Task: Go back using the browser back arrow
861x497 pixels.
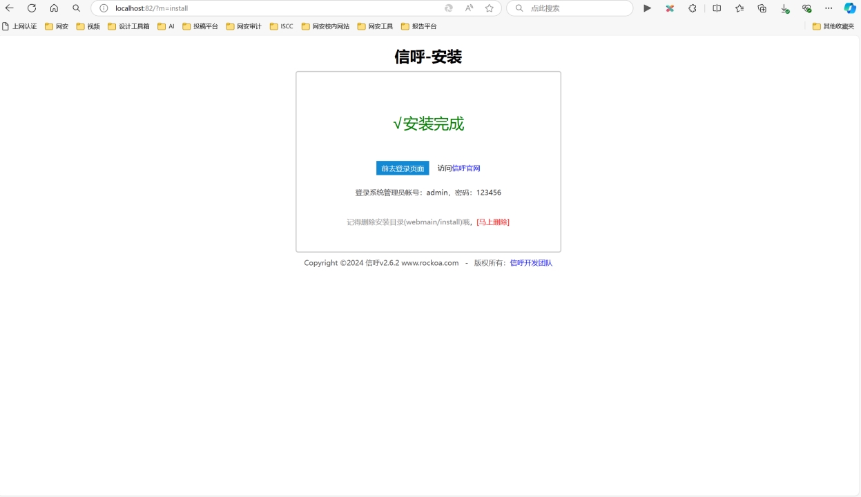Action: click(10, 8)
